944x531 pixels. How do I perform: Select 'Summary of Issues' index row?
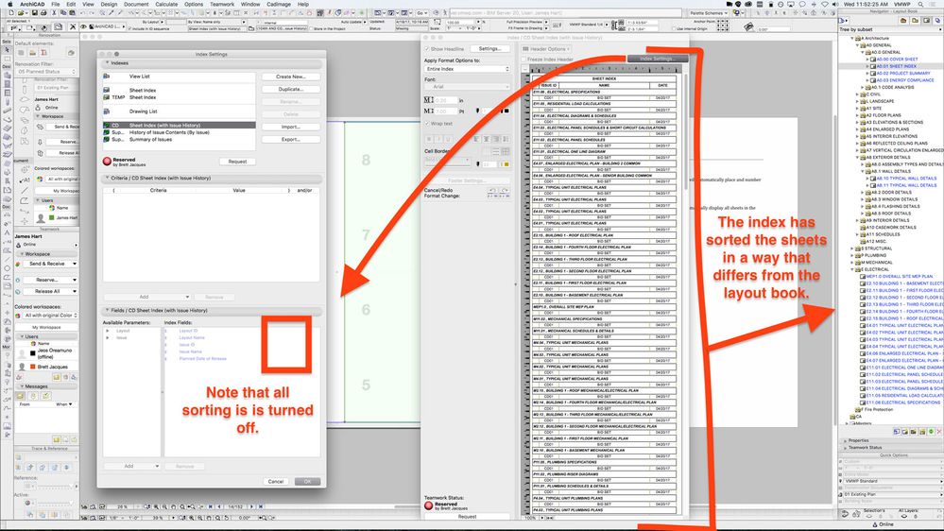coord(179,140)
